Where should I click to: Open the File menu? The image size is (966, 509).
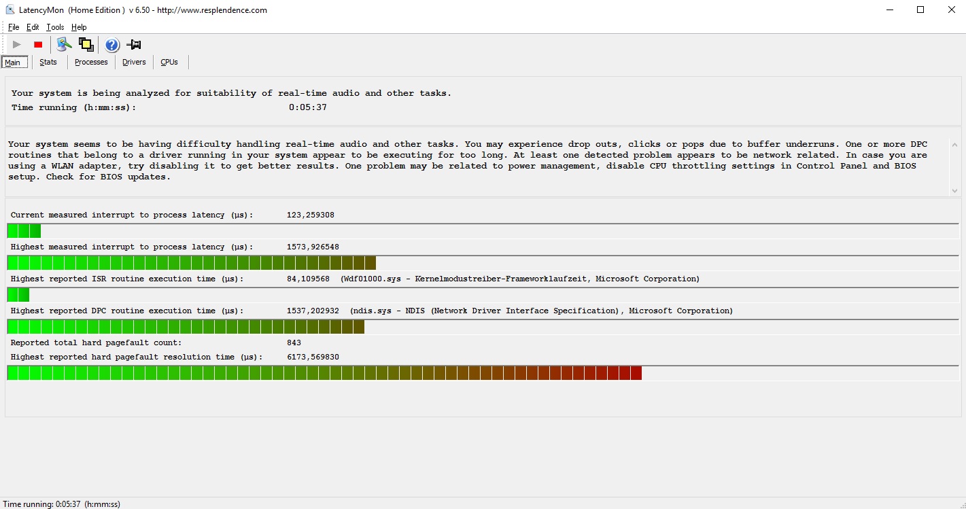(14, 27)
